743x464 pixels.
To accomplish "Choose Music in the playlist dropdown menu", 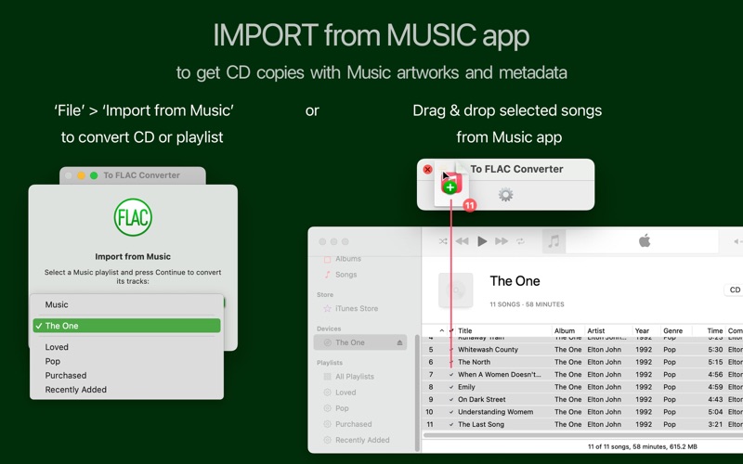I will point(126,304).
